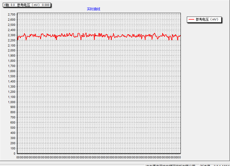Viewport: 230px width, 166px height.
Task: Click the first x-axis tick label
Action: (18, 157)
